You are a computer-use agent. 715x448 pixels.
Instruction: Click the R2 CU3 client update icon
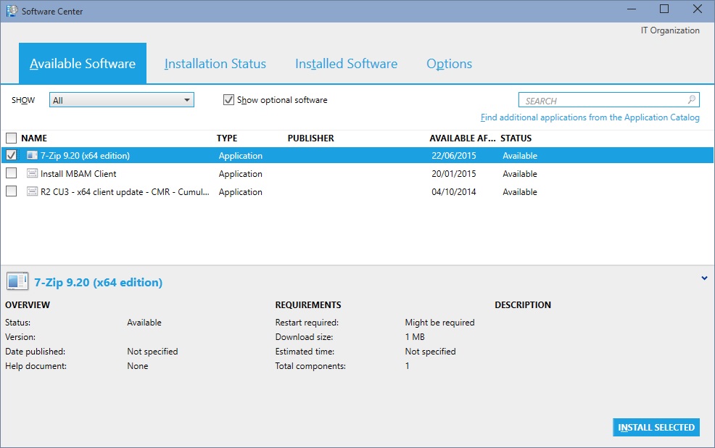click(x=32, y=191)
